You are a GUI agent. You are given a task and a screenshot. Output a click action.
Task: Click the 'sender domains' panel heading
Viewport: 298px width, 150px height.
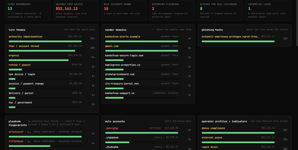116,30
